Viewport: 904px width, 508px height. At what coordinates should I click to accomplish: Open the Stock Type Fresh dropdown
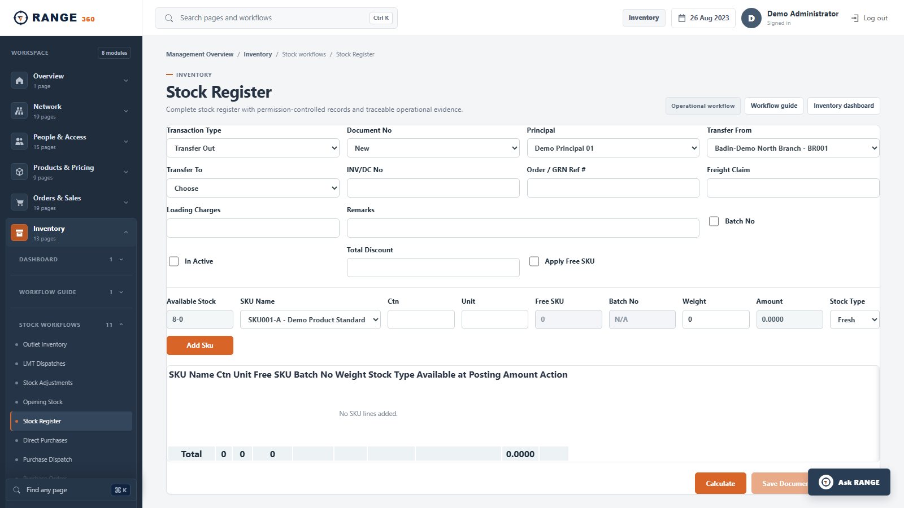(854, 319)
